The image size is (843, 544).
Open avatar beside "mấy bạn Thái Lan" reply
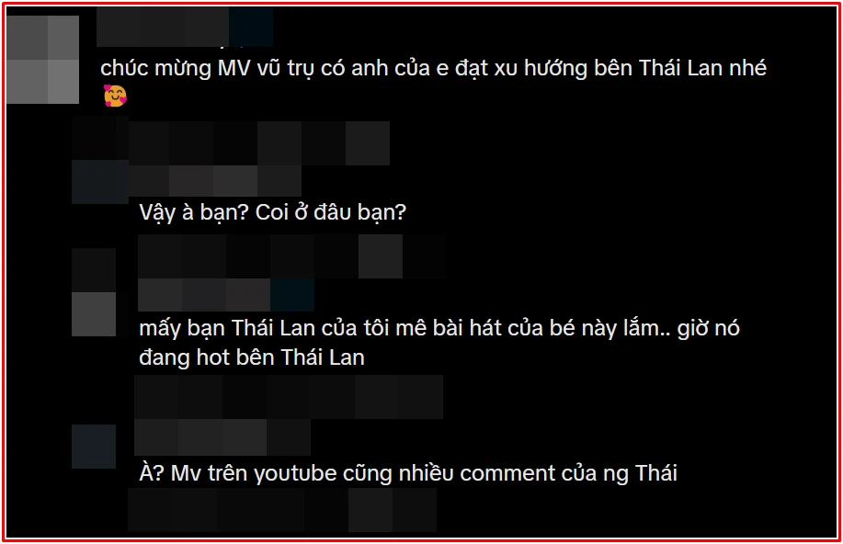[x=94, y=292]
